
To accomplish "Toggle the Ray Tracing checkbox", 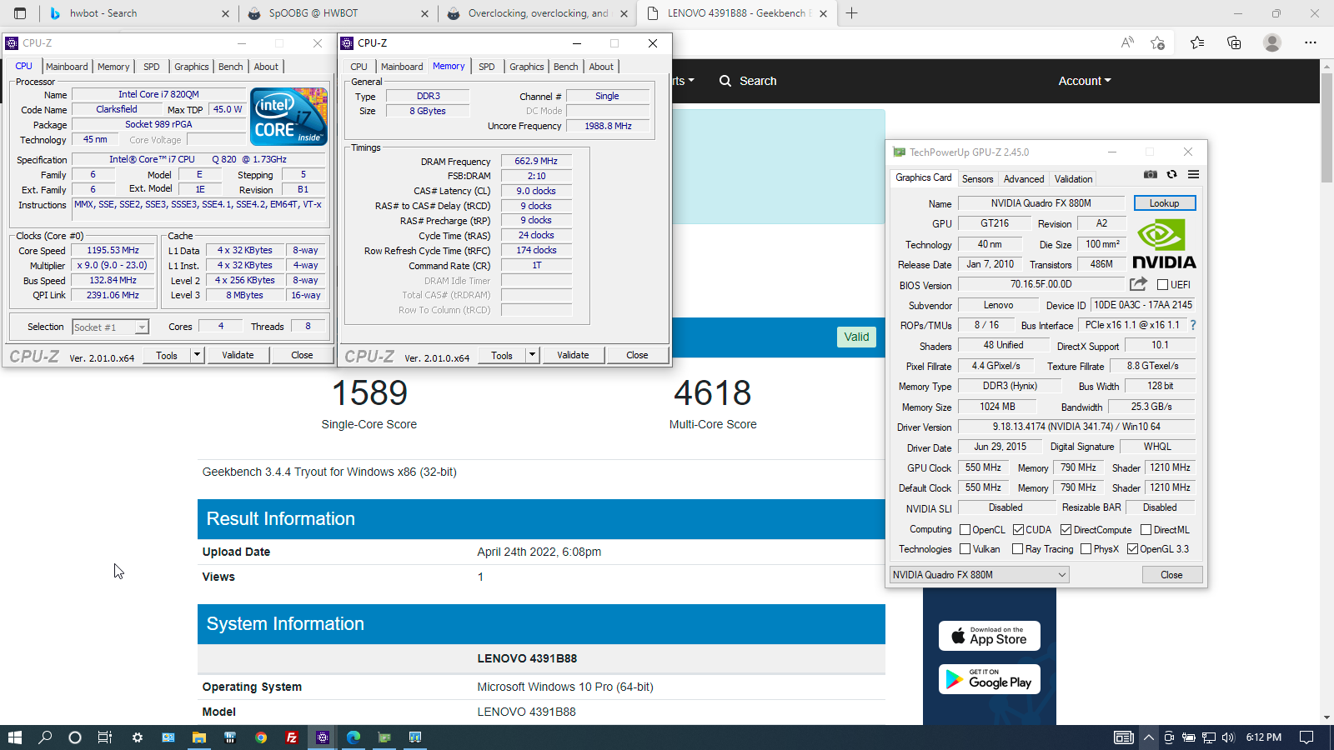I will pyautogui.click(x=1017, y=549).
